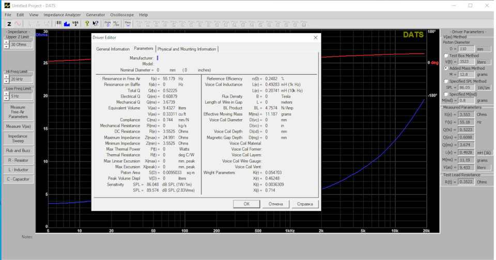Click the 30 Ohms Upper Z Limit field
This screenshot has width=496, height=260.
point(21,44)
